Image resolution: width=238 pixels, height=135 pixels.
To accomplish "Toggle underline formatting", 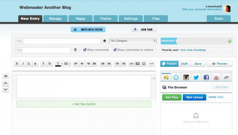I will click(x=29, y=64).
